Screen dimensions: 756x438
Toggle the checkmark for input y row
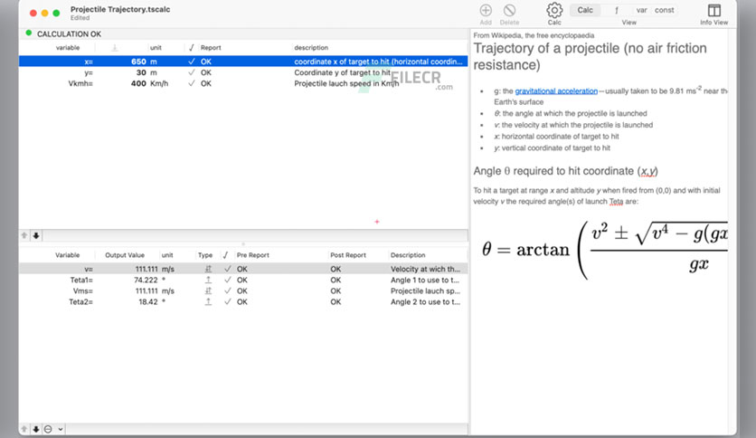[x=192, y=72]
